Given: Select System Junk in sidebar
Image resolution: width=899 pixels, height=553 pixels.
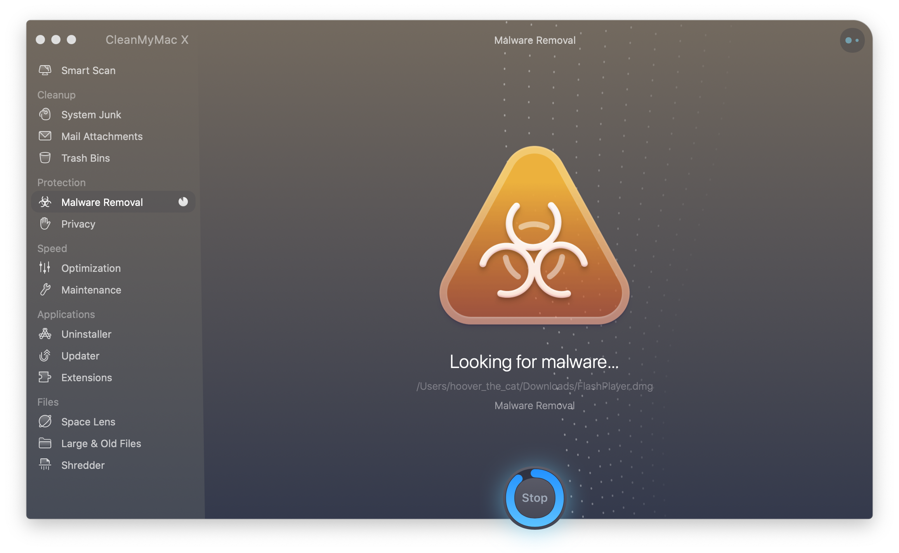Looking at the screenshot, I should tap(113, 115).
